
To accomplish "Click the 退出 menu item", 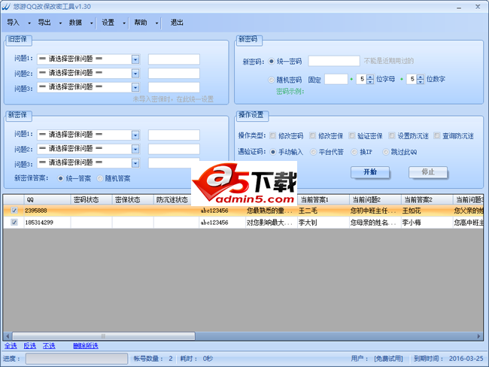I will [x=177, y=23].
